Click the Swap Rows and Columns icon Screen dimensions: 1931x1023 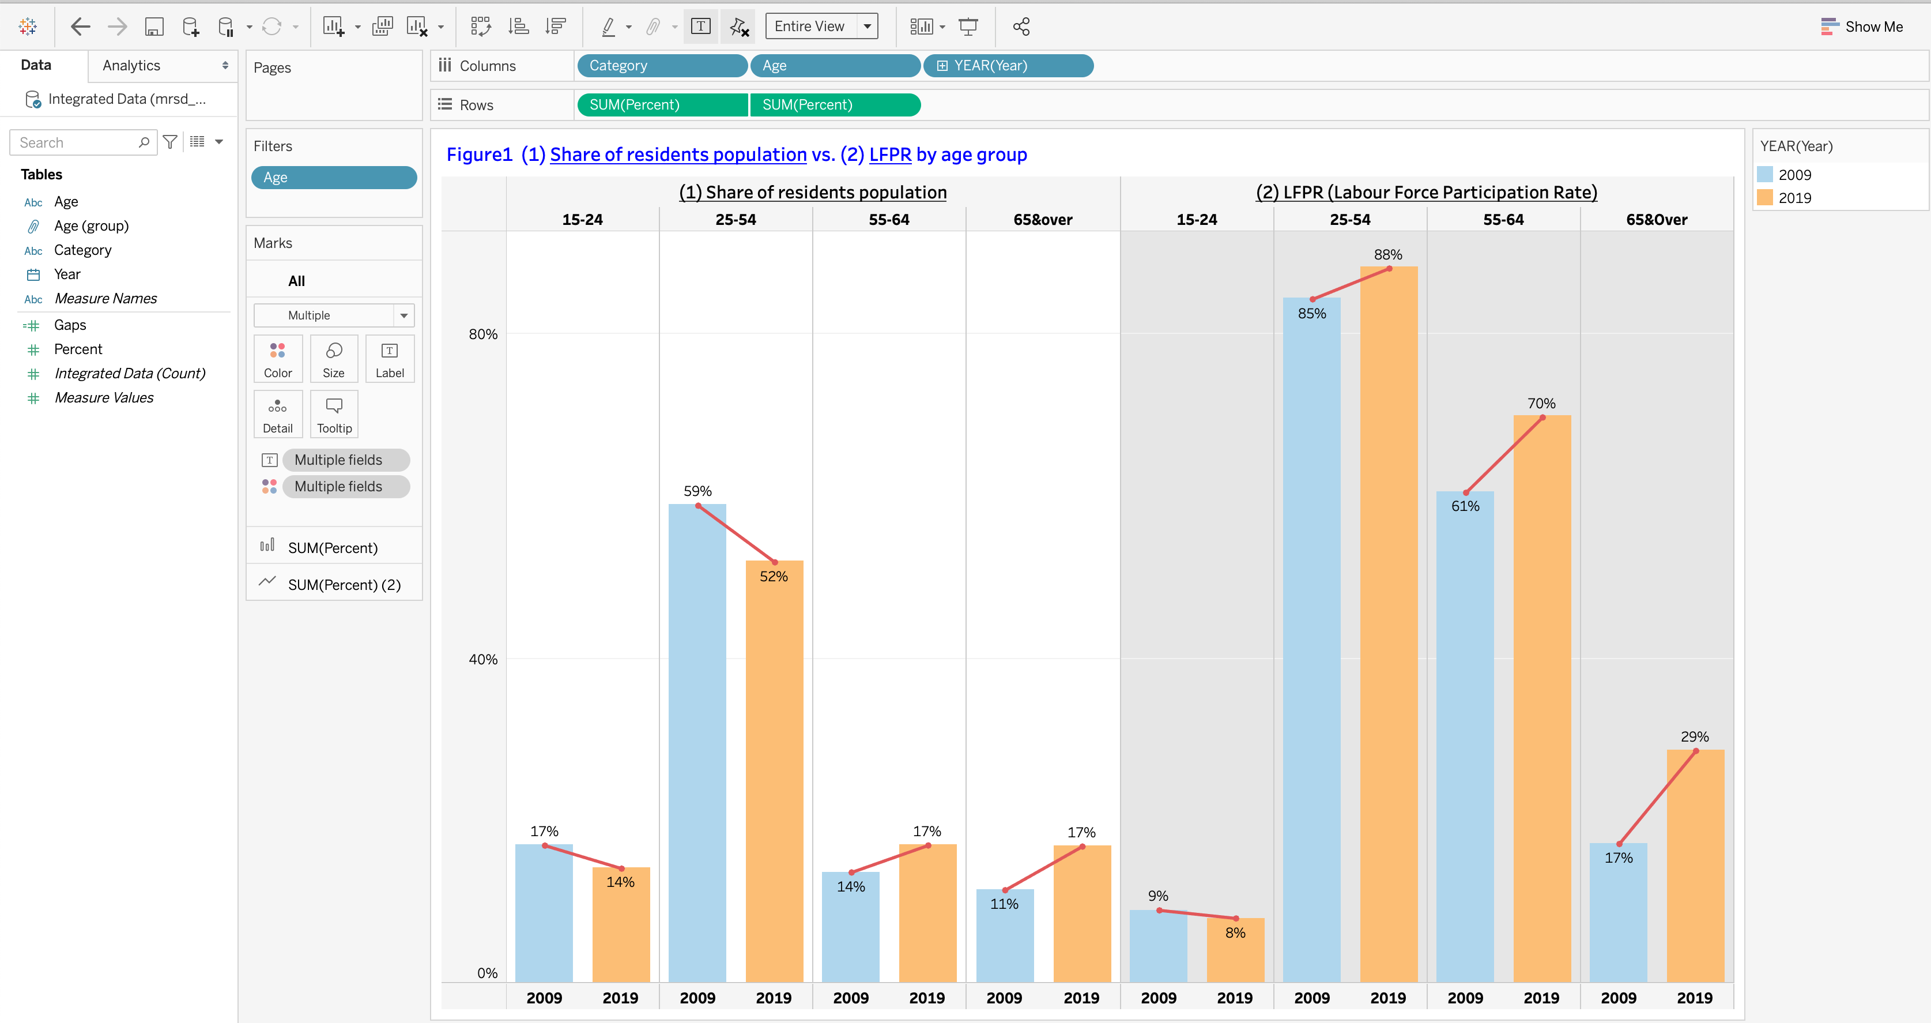481,27
